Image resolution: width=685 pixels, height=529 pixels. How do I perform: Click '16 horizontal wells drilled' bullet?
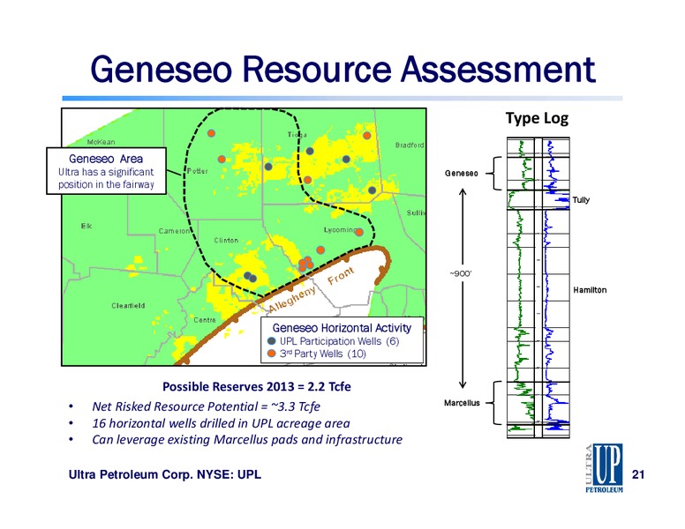221,423
